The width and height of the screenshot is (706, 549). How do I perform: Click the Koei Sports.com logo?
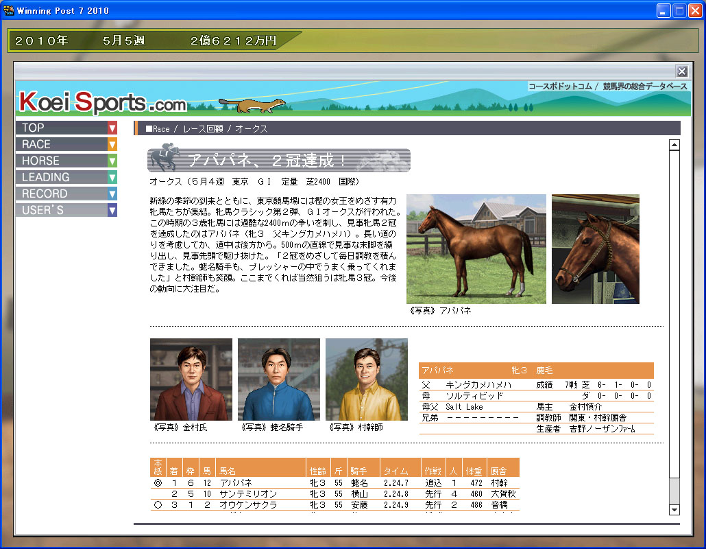tap(103, 102)
